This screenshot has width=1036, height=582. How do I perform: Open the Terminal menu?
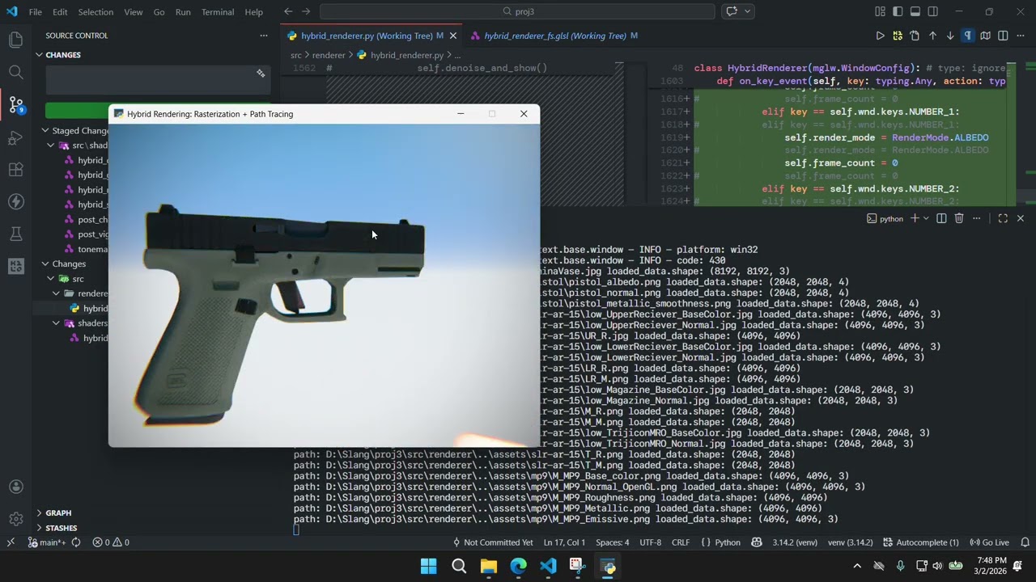217,12
